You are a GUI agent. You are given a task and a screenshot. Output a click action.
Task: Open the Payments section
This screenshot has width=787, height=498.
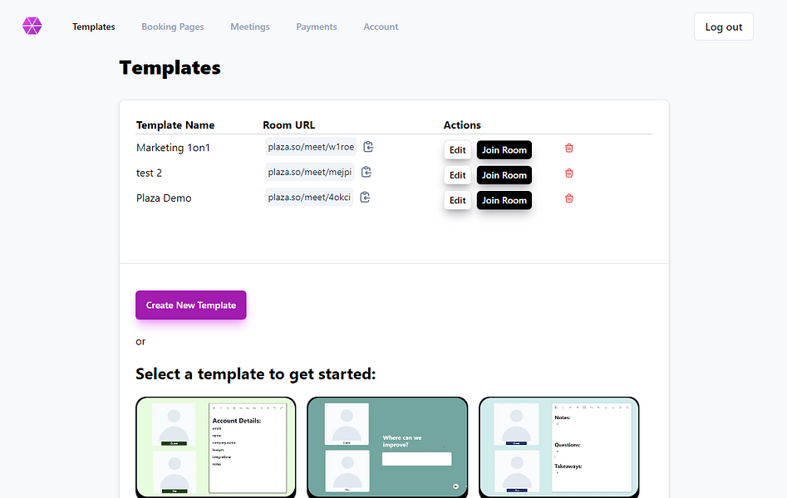tap(316, 27)
